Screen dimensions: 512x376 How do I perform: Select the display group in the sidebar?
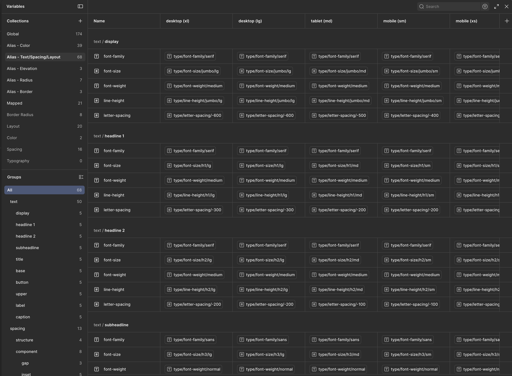pyautogui.click(x=45, y=213)
